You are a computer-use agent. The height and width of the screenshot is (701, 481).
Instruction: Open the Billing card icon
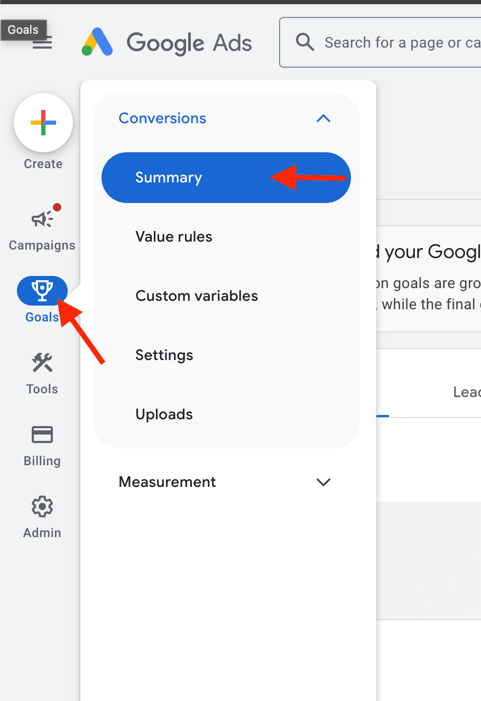42,435
